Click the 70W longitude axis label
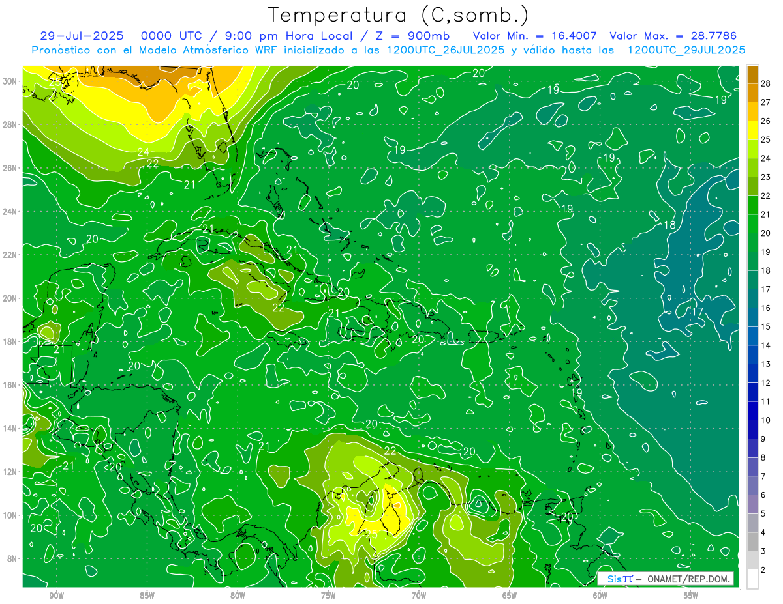Viewport: 783px width, 604px height. tap(419, 596)
